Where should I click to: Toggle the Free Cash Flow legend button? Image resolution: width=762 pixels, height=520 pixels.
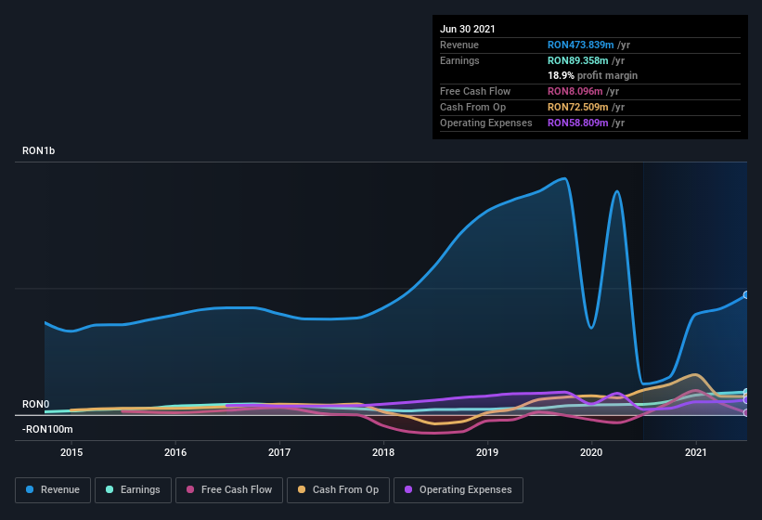pos(229,490)
